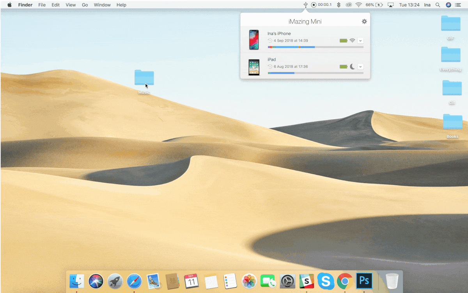Click the battery icon for Ina's iPhone
Image resolution: width=468 pixels, height=293 pixels.
[343, 41]
